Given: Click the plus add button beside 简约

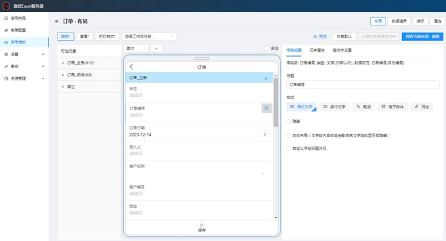Looking at the screenshot, I should pyautogui.click(x=156, y=48).
